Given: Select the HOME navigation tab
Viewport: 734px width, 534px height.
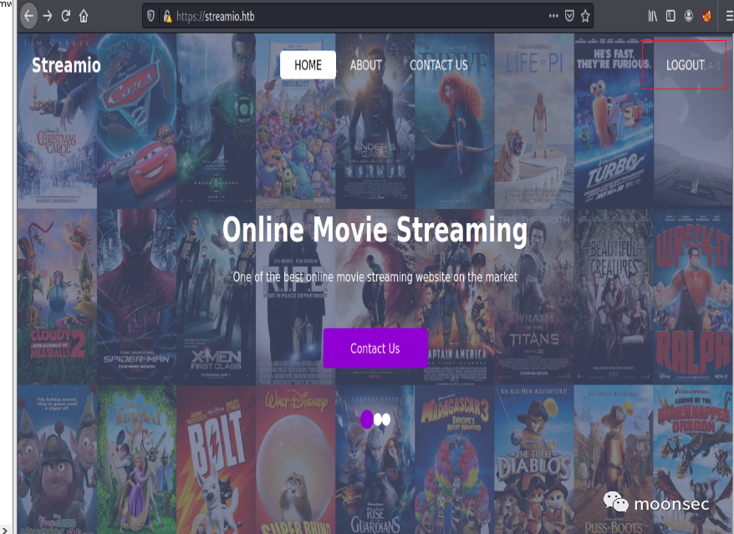Looking at the screenshot, I should pos(308,65).
